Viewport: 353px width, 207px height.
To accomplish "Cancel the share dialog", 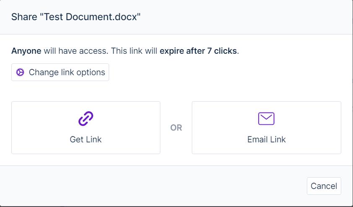I will [x=324, y=186].
